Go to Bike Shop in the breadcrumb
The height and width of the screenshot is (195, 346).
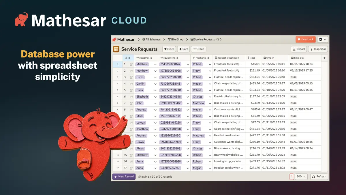[175, 39]
